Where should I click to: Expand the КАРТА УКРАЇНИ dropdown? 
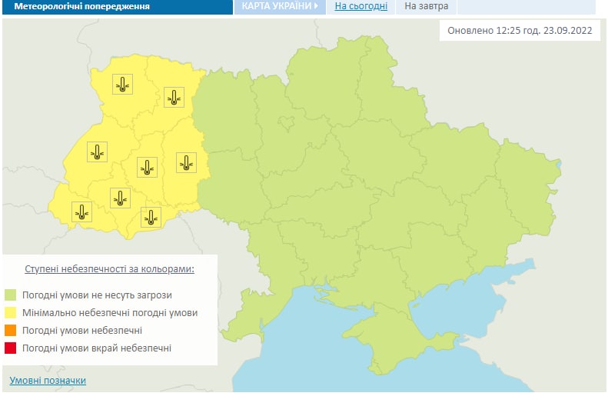pos(280,7)
